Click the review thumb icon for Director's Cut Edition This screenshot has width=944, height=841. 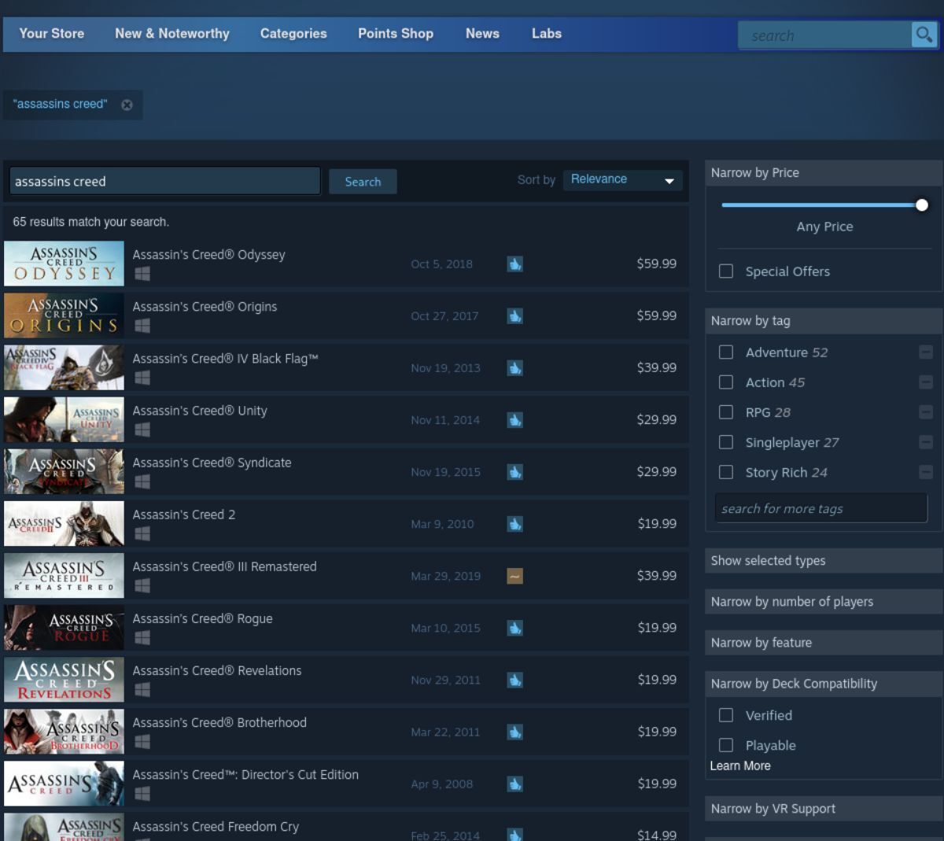(514, 784)
